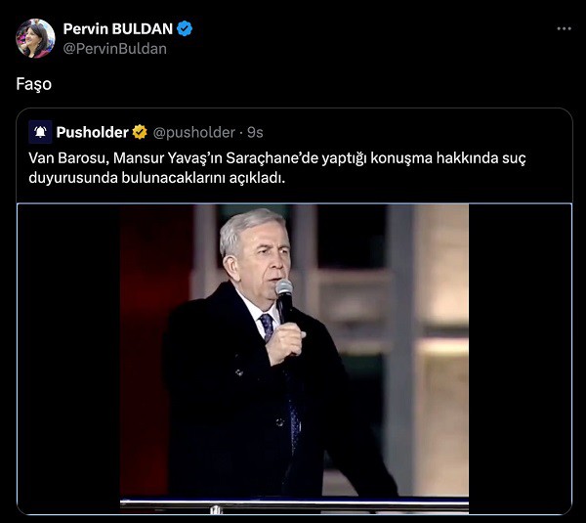This screenshot has width=586, height=523.
Task: Play the embedded video of the speaker
Action: [295, 359]
